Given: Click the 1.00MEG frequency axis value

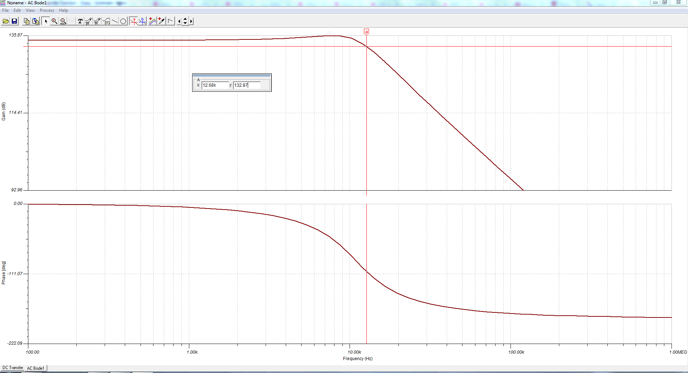Looking at the screenshot, I should tap(678, 352).
